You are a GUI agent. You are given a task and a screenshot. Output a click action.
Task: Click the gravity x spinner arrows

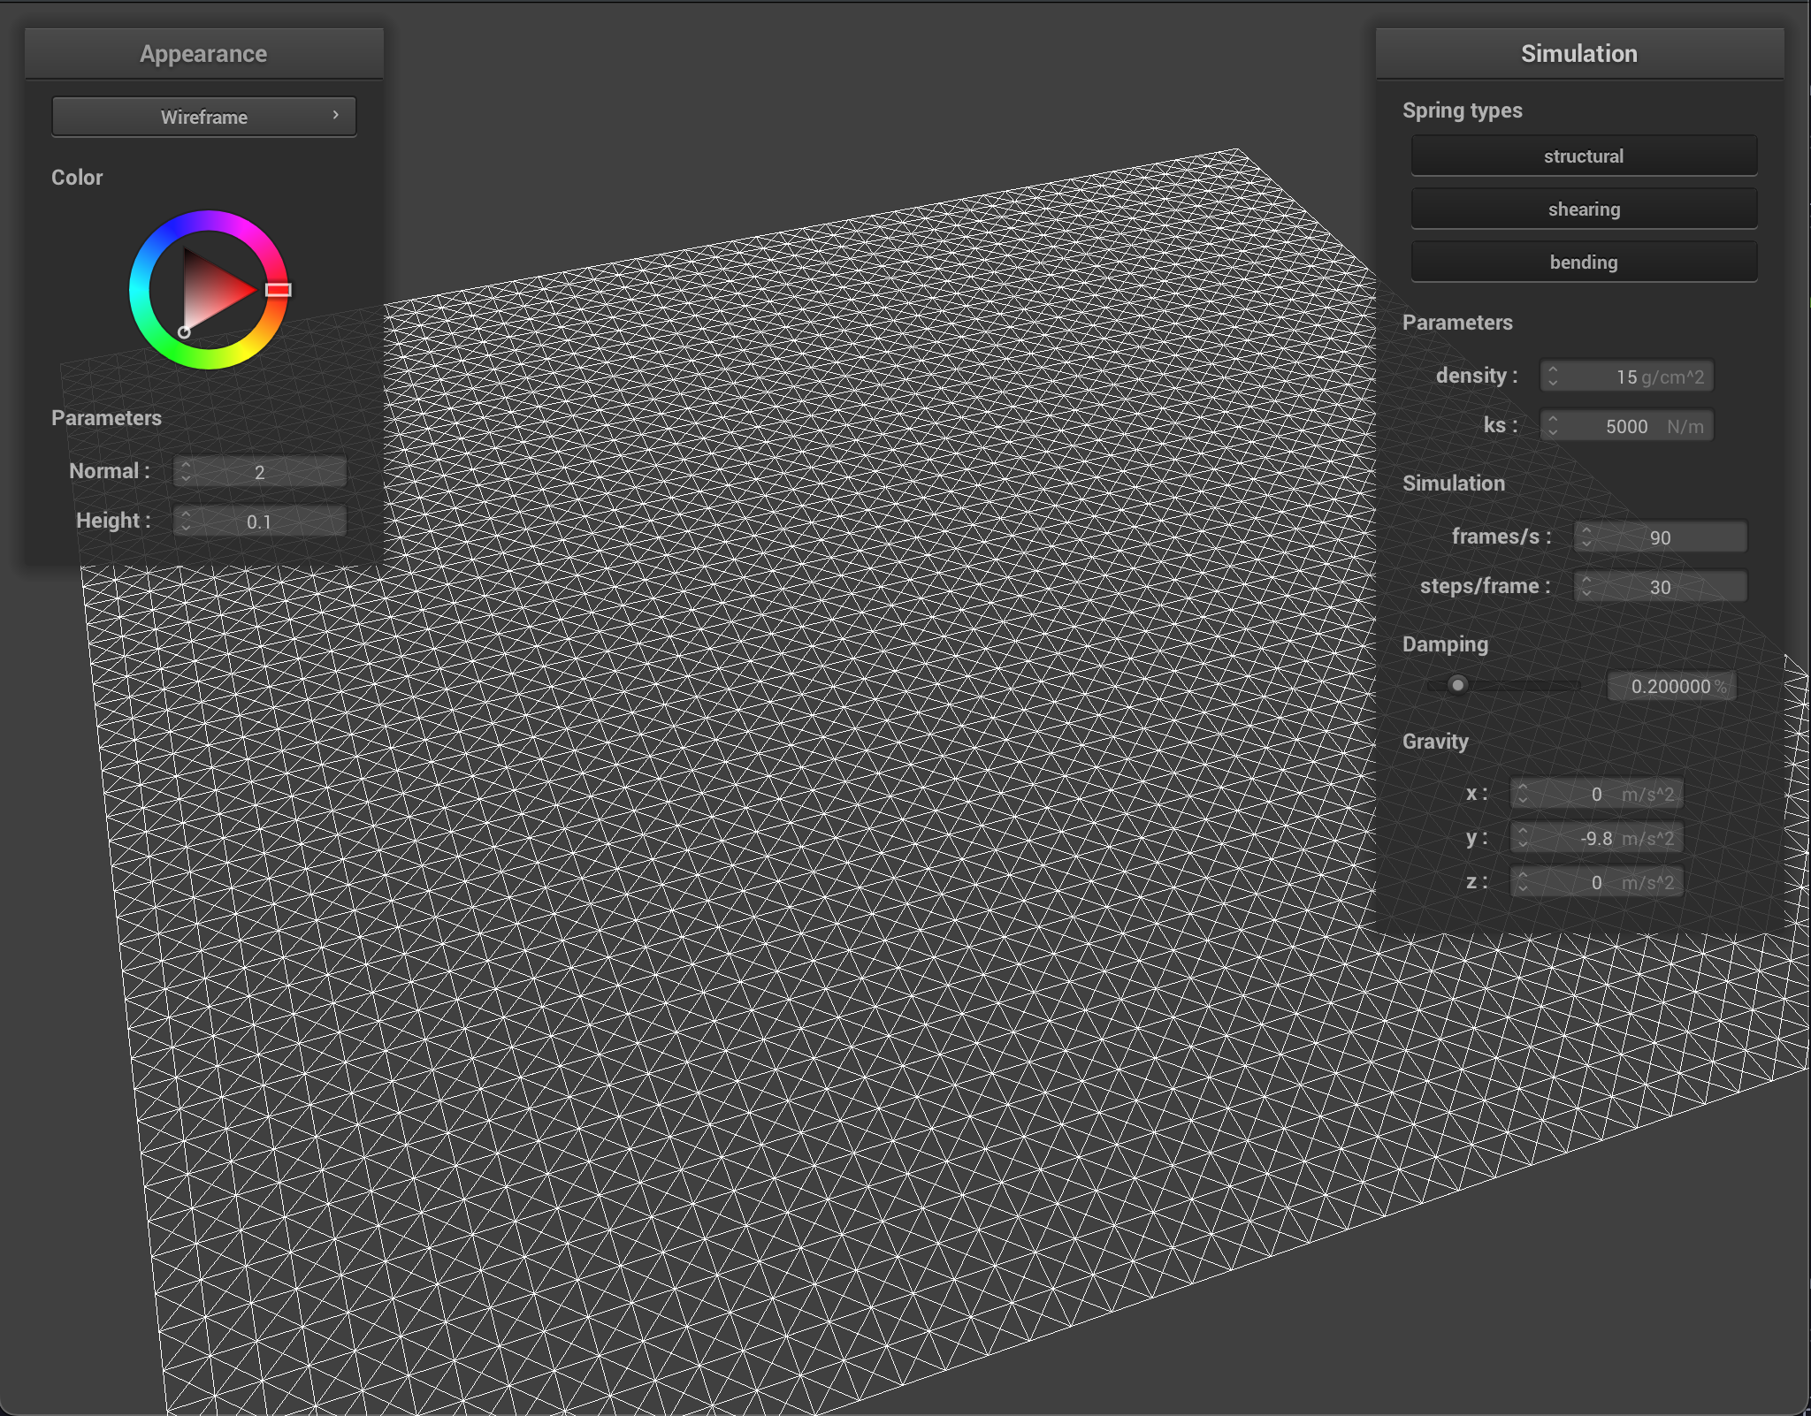pyautogui.click(x=1523, y=794)
